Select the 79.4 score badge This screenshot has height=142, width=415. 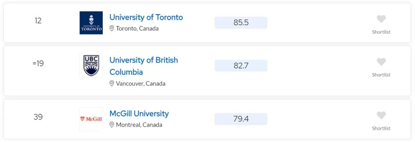[241, 119]
